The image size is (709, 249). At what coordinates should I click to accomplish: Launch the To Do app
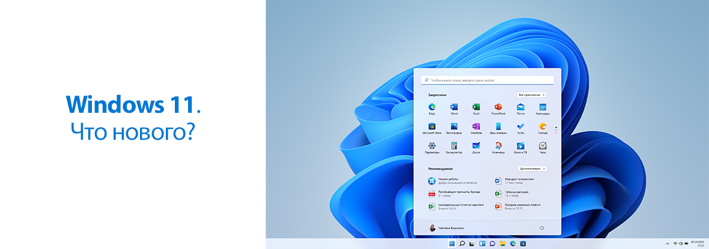(520, 128)
